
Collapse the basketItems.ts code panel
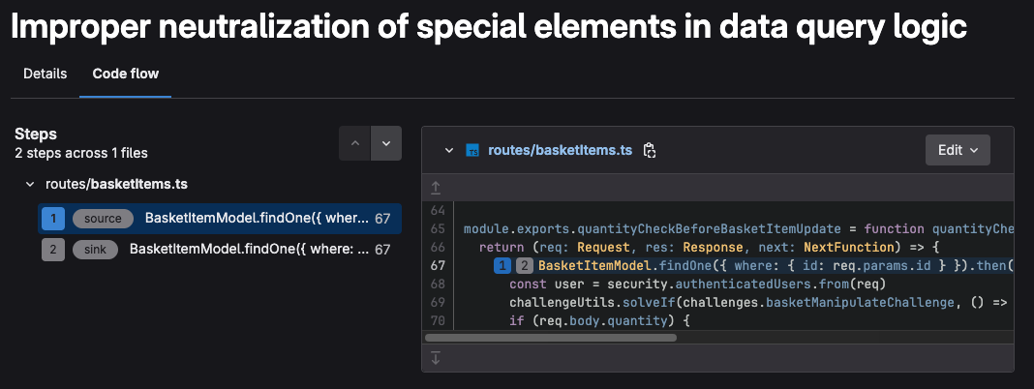[x=448, y=150]
